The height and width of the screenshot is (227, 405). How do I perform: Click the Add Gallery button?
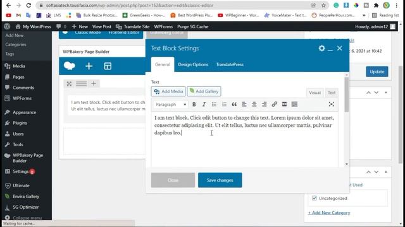click(x=204, y=91)
